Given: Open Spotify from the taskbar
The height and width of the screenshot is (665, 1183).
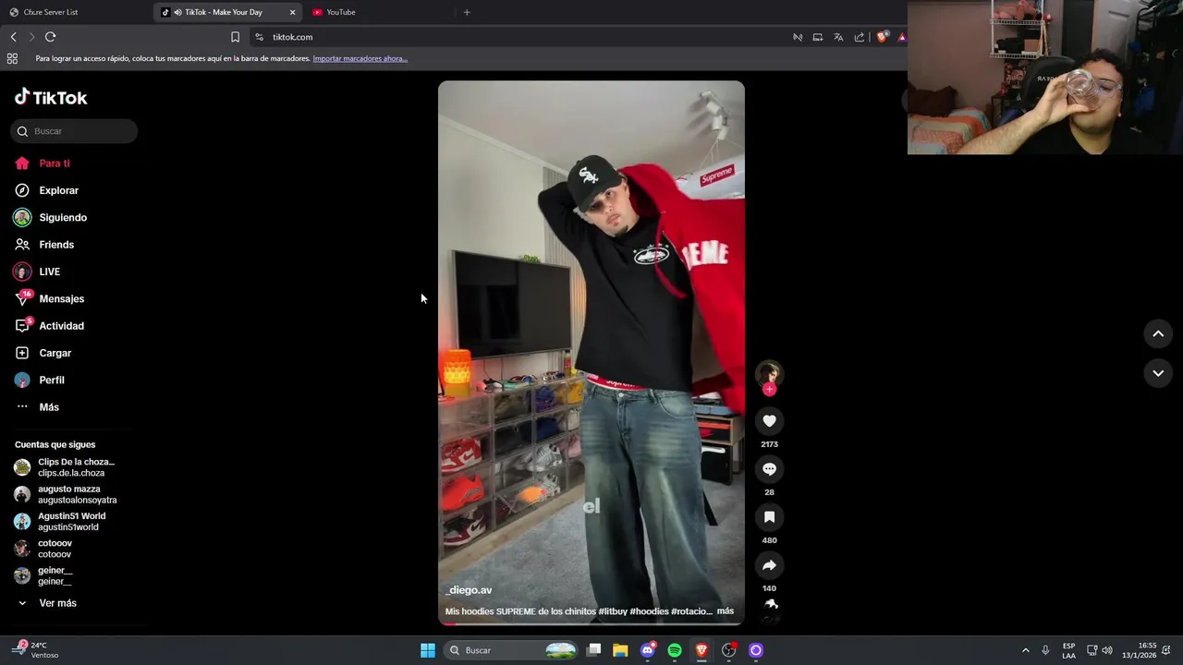Looking at the screenshot, I should pos(675,650).
